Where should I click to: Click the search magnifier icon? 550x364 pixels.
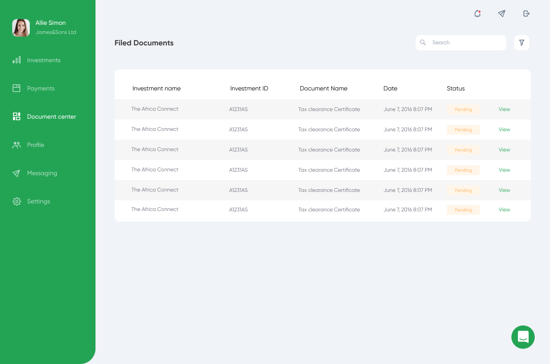click(423, 43)
